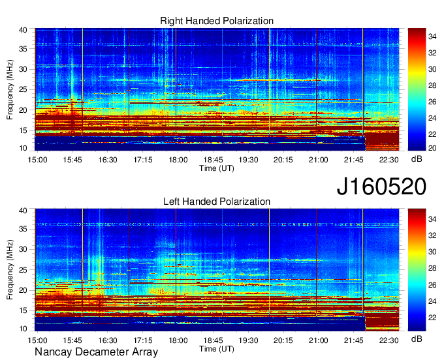Image resolution: width=444 pixels, height=360 pixels.
Task: Click the 30 MHz tick on the left-handed plot
Action: 23,249
